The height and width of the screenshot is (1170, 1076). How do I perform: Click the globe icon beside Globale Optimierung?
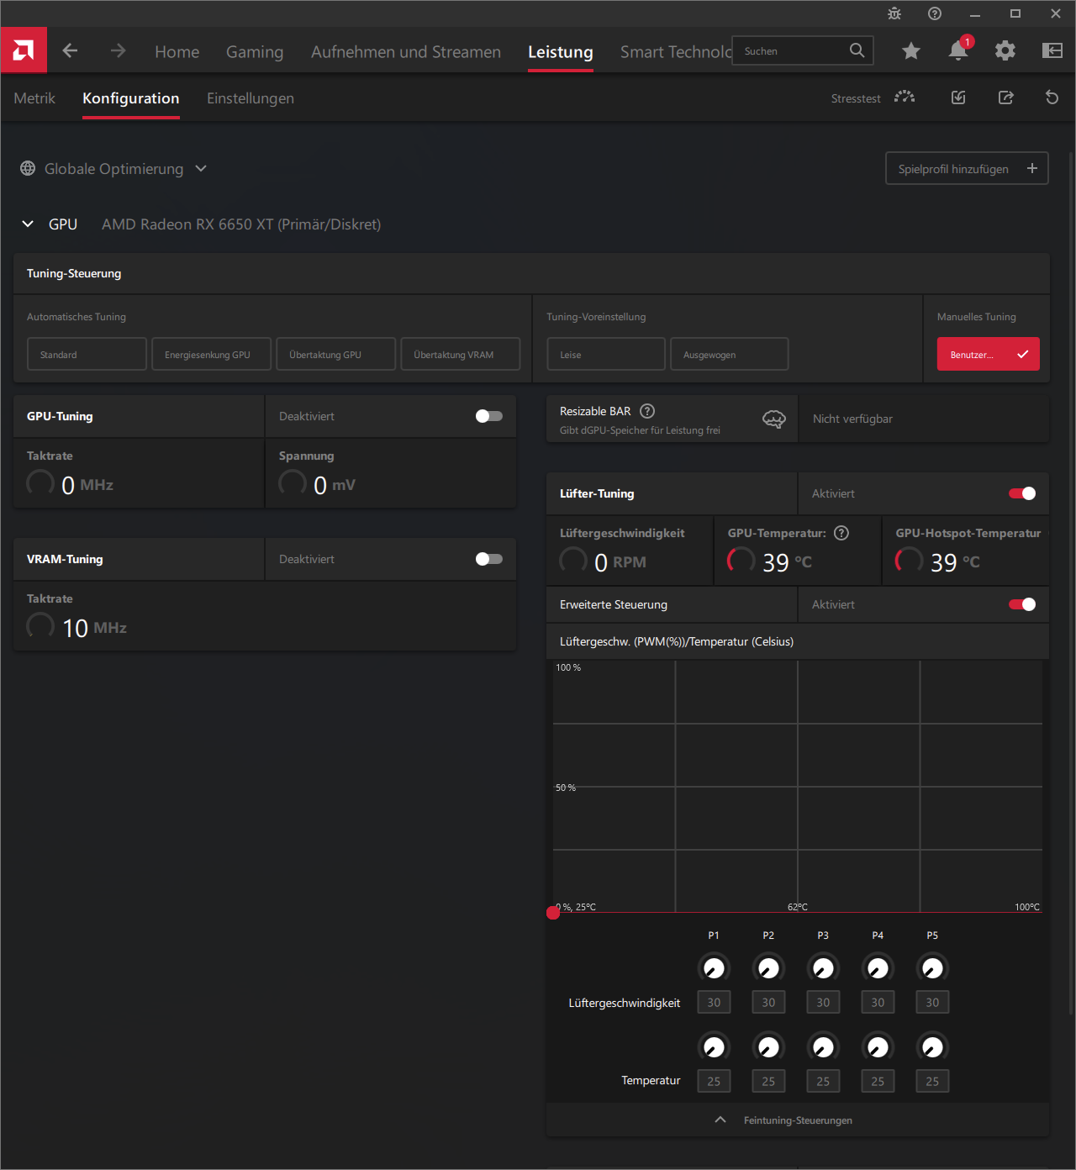(x=28, y=168)
